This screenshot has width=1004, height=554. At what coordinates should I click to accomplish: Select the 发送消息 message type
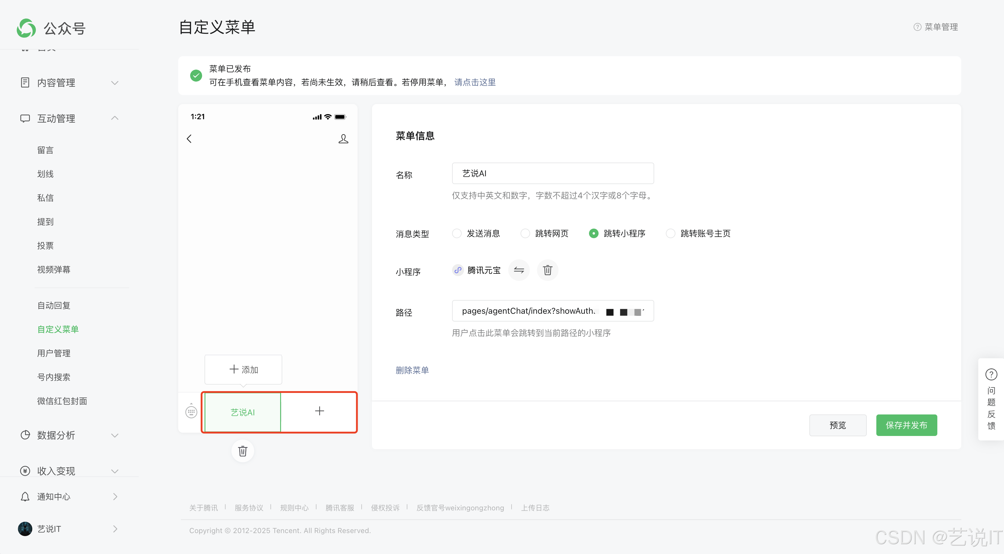[x=456, y=233]
